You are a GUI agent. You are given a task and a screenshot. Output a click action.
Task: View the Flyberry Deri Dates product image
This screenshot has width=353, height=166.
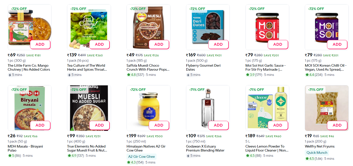[x=205, y=25]
